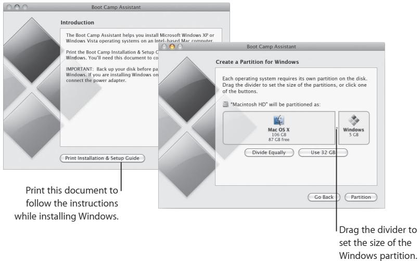
Task: Click the Mac OS X Finder icon
Action: pyautogui.click(x=279, y=120)
